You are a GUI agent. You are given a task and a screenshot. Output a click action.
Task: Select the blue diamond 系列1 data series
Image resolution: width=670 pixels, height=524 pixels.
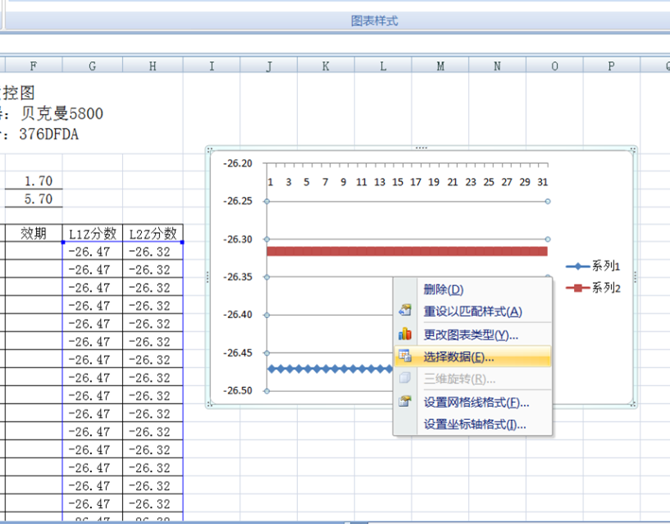click(328, 369)
